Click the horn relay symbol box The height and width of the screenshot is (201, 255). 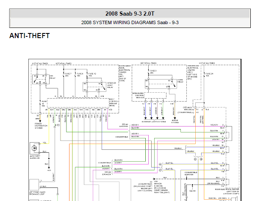pos(161,84)
